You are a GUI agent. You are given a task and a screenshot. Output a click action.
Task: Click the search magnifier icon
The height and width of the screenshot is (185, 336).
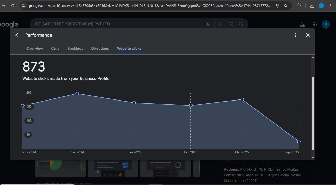tap(241, 24)
